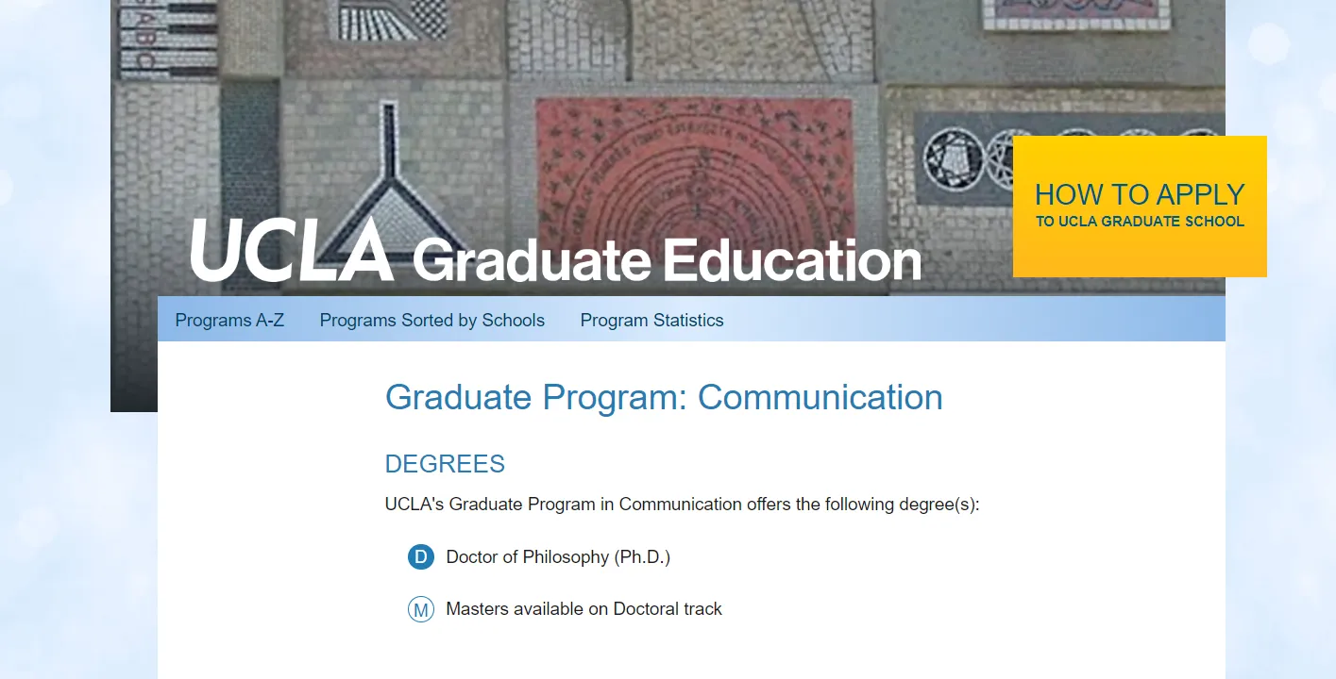Viewport: 1336px width, 679px height.
Task: Click the yellow HOW TO APPLY button
Action: tap(1139, 195)
